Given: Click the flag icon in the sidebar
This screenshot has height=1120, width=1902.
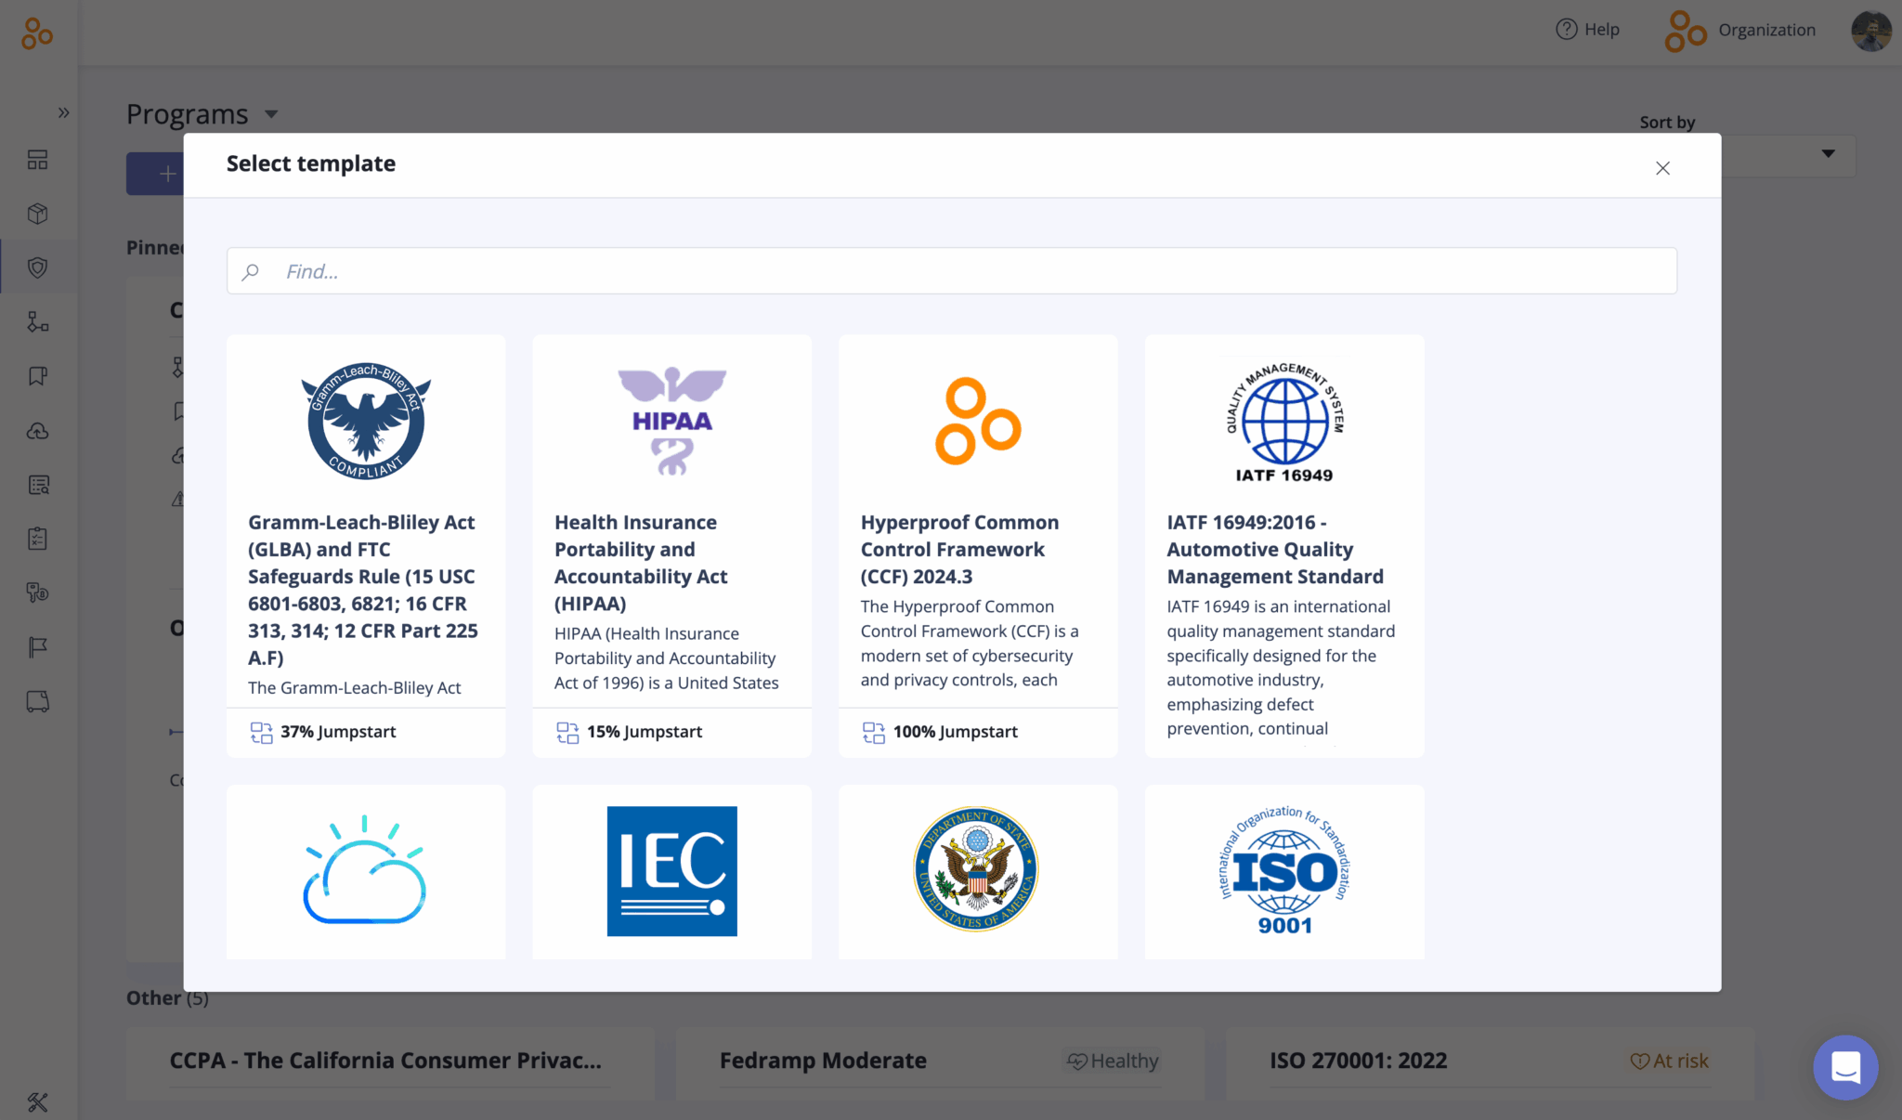Looking at the screenshot, I should [x=37, y=647].
